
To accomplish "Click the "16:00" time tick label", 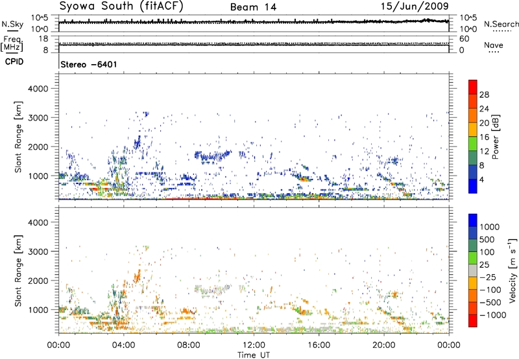I will tap(319, 345).
